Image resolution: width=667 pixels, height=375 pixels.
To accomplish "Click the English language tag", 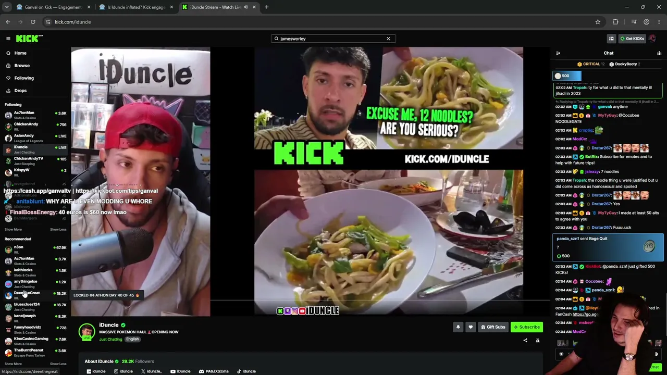I will tap(132, 340).
